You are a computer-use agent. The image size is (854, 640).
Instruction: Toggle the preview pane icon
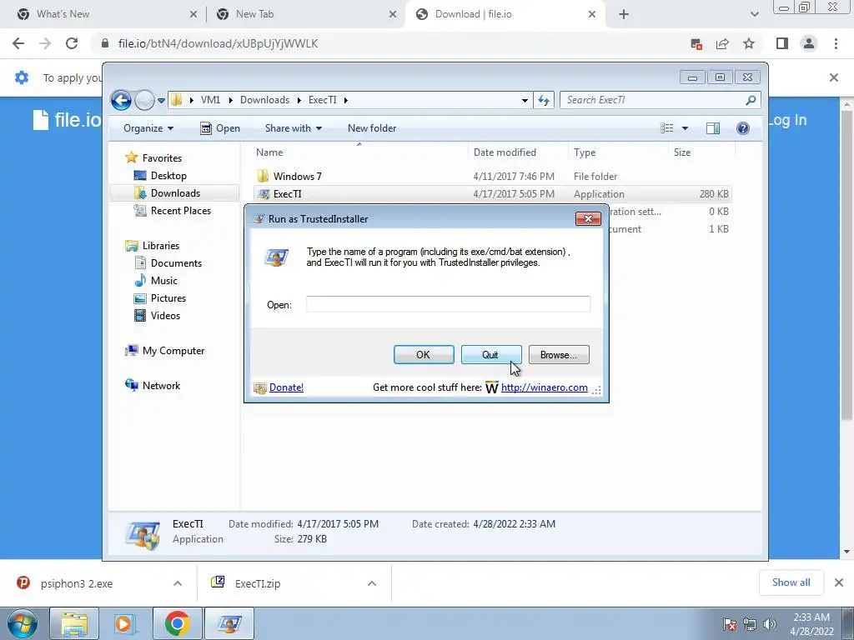[x=713, y=128]
